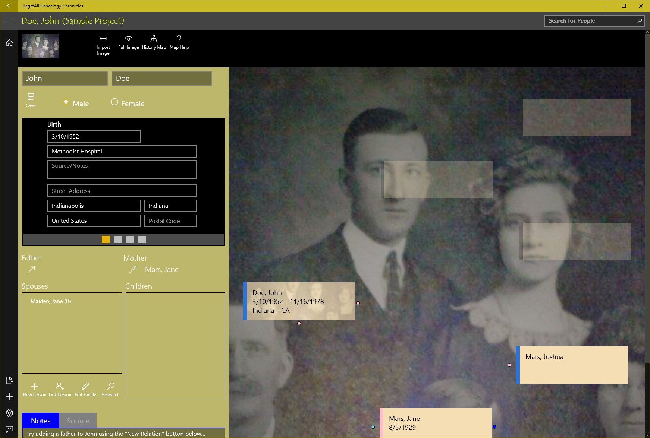Click the first name field John
The image size is (650, 438).
click(x=65, y=78)
